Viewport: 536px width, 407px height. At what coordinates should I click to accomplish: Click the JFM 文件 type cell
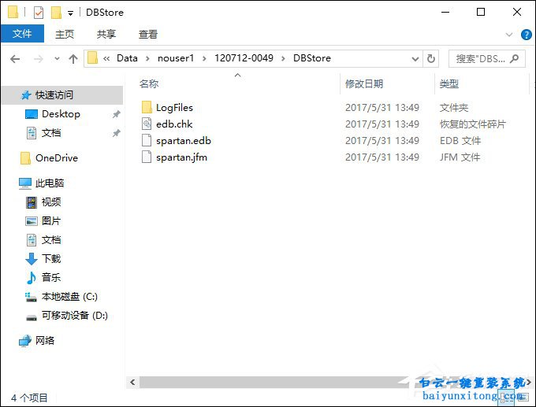460,157
